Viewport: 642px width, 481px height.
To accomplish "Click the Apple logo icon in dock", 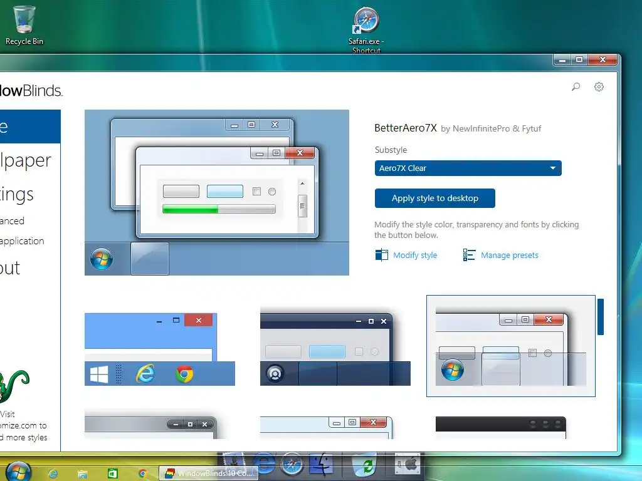I will click(408, 464).
